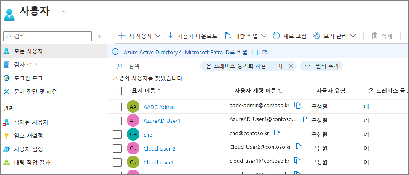The height and width of the screenshot is (175, 409).
Task: Click the 온-프레미스 동... column header
Action: click(x=388, y=91)
